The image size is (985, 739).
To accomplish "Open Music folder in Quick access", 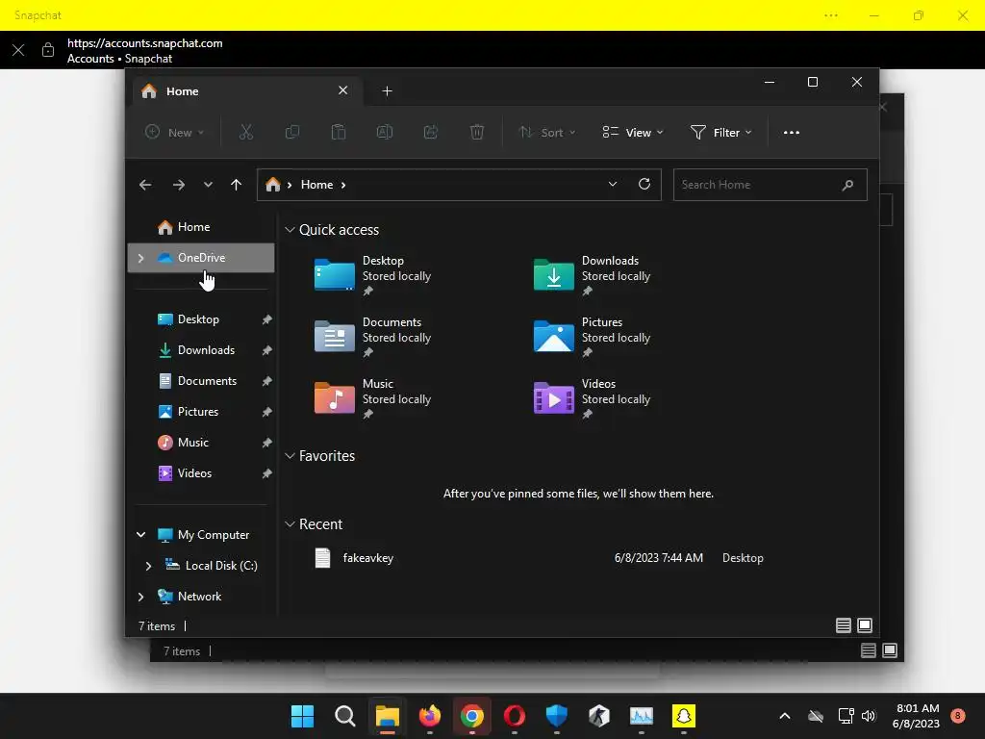I will (373, 398).
